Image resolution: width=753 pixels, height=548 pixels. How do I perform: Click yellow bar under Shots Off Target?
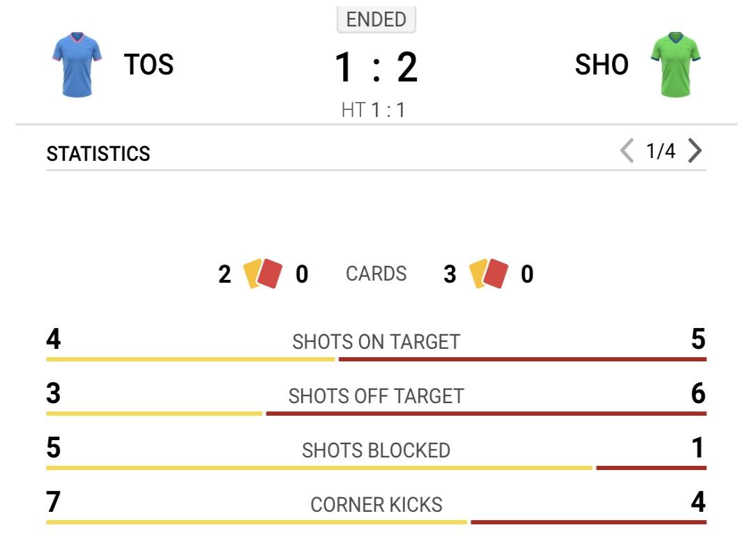click(154, 414)
